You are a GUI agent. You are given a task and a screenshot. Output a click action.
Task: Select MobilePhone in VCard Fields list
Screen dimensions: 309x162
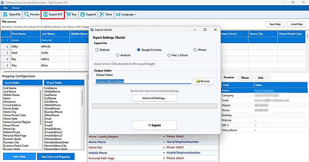point(53,105)
